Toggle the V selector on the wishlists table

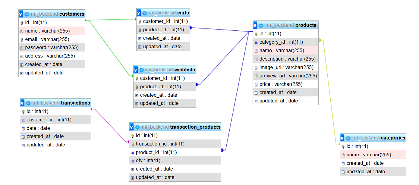(136, 70)
